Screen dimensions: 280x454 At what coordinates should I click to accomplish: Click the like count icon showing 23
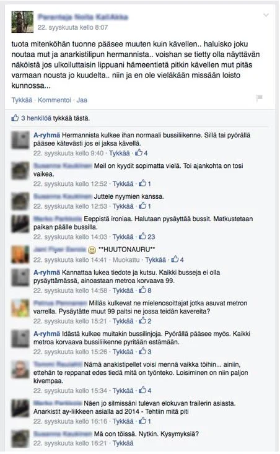click(142, 237)
